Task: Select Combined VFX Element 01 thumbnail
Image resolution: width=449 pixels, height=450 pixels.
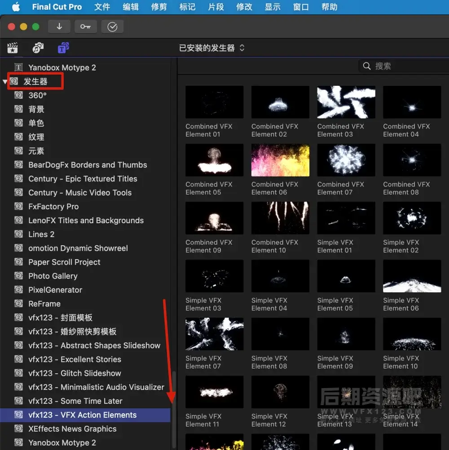Action: [214, 102]
